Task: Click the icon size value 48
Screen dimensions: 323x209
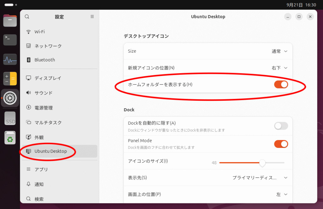Action: click(214, 163)
